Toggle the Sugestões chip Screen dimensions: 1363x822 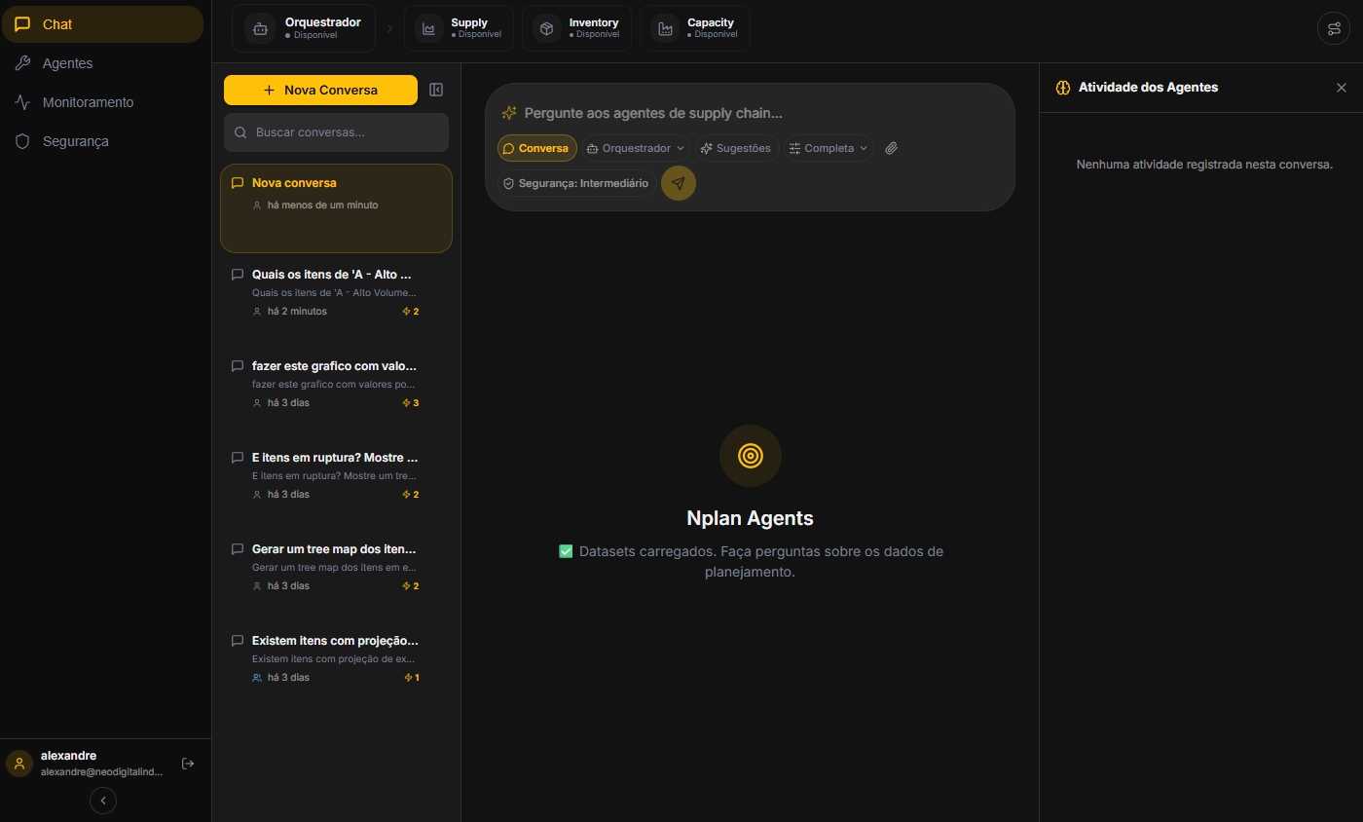(x=736, y=148)
